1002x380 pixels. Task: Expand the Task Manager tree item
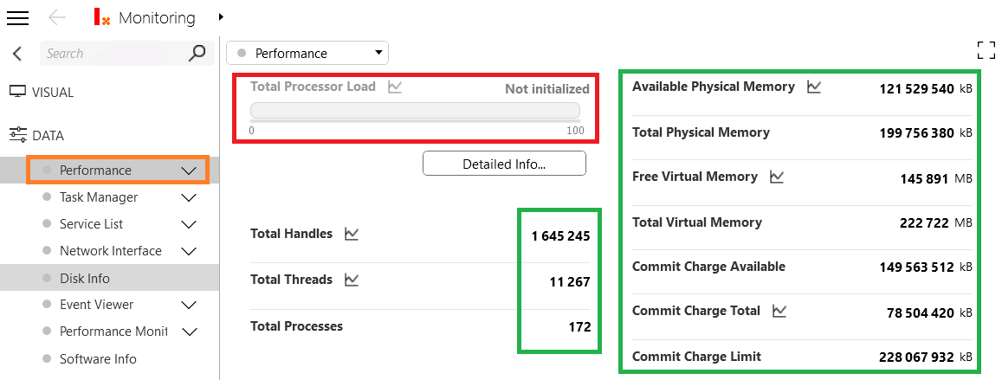coord(189,197)
